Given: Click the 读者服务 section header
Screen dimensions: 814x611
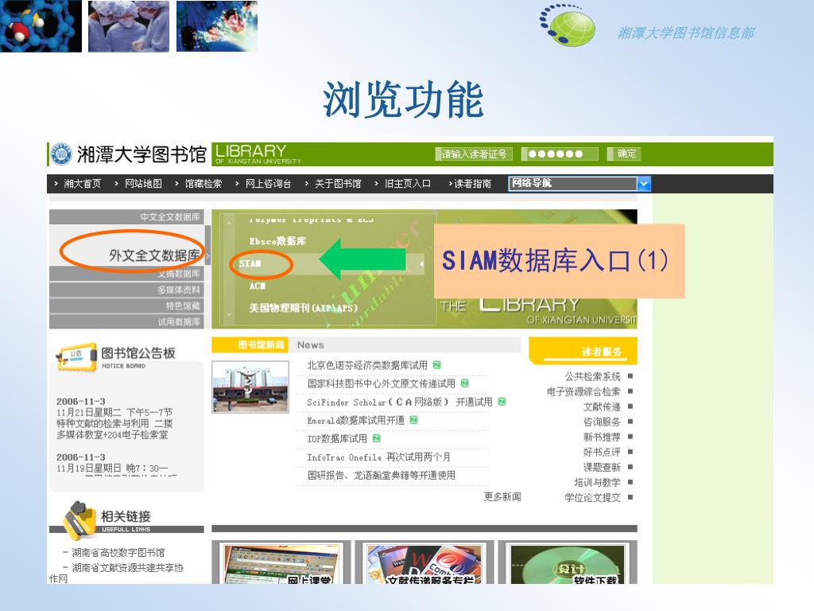Looking at the screenshot, I should click(x=583, y=351).
